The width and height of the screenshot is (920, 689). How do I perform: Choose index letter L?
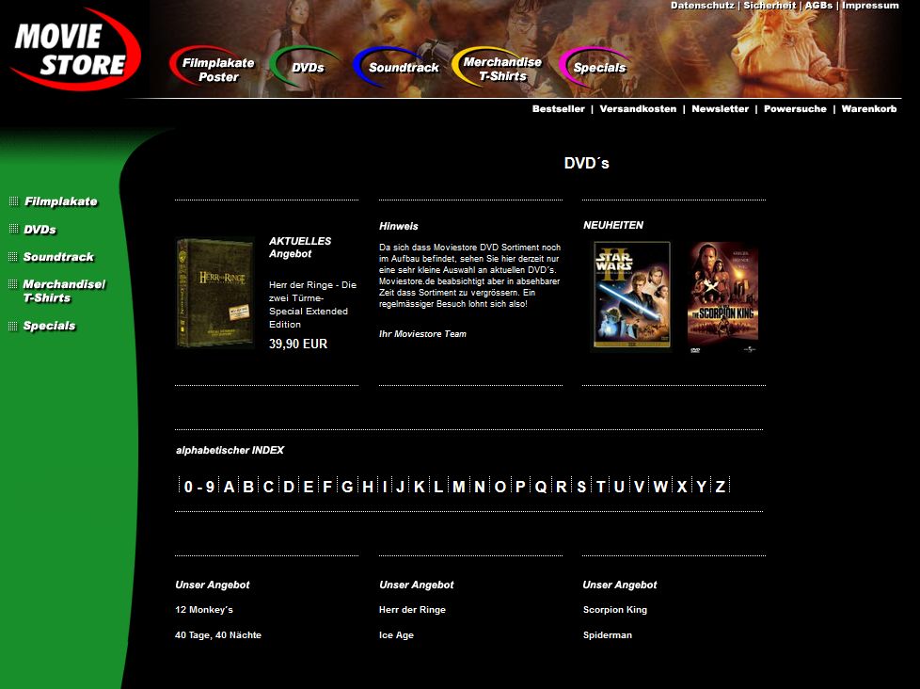tap(438, 487)
